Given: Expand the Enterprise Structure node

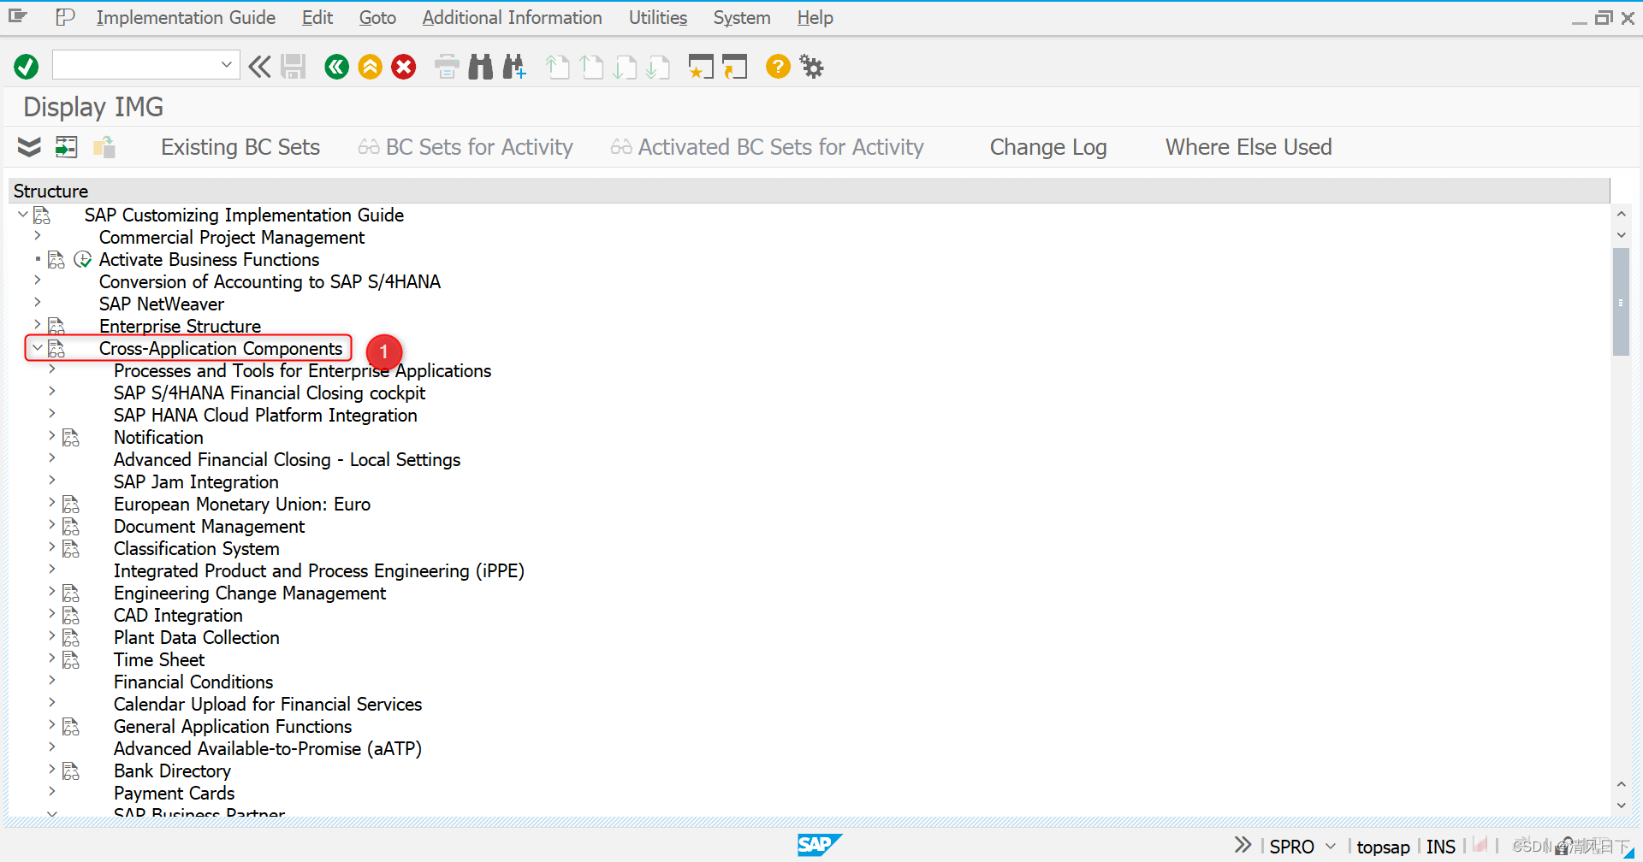Looking at the screenshot, I should [x=37, y=325].
